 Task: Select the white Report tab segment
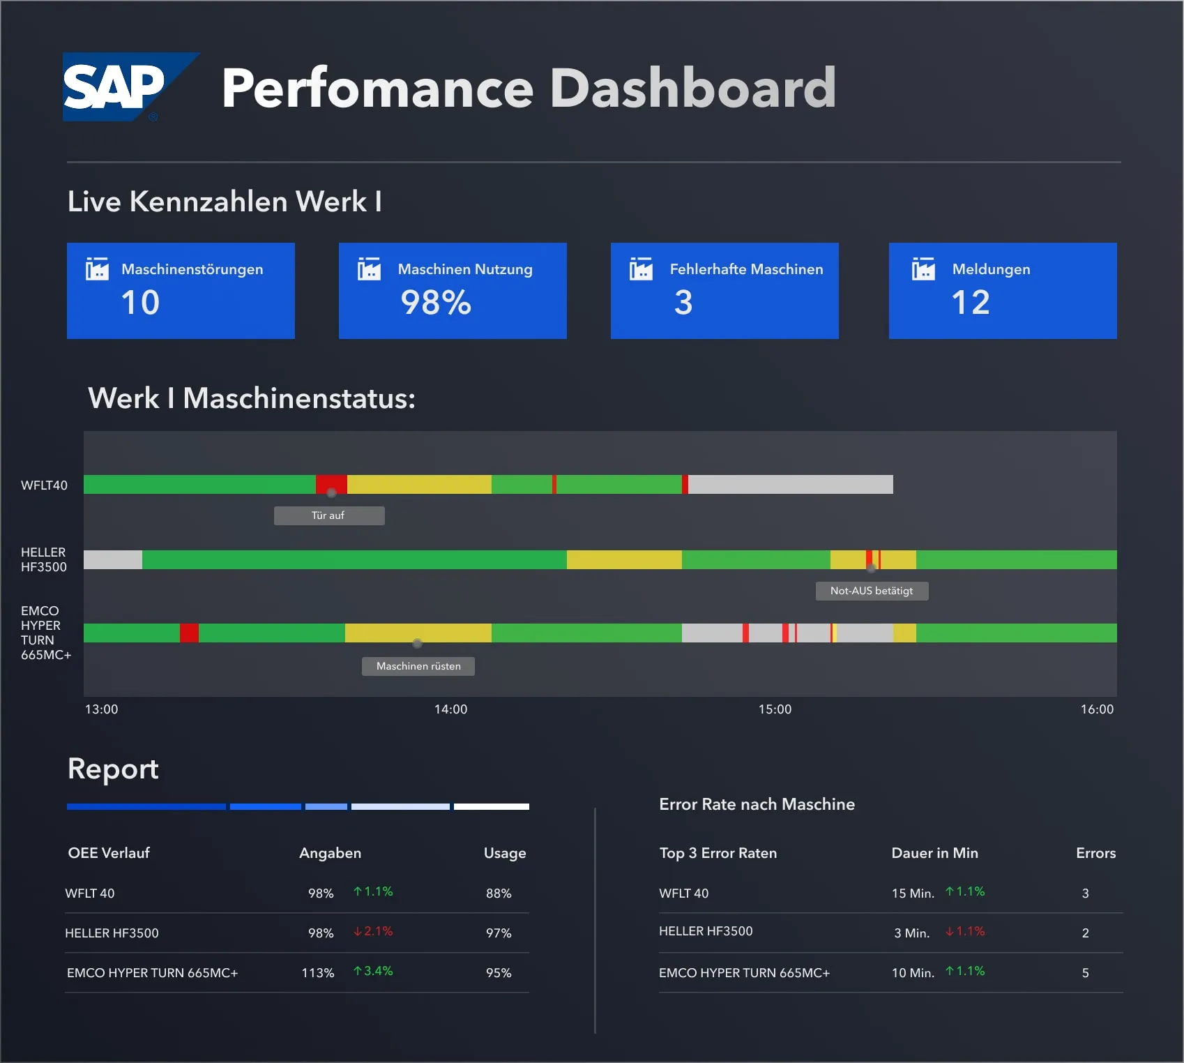coord(491,806)
